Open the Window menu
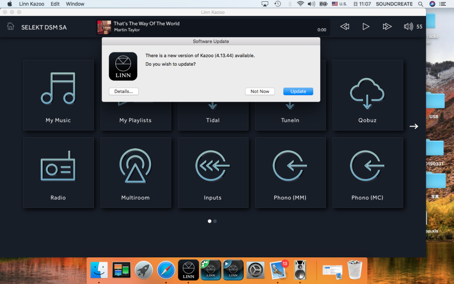 [75, 4]
